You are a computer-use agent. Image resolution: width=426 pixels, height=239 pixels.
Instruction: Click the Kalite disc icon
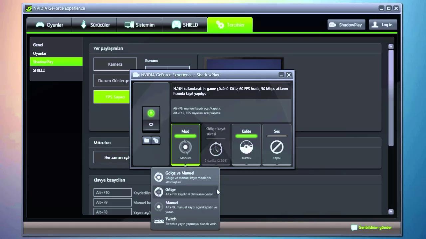[x=246, y=147]
